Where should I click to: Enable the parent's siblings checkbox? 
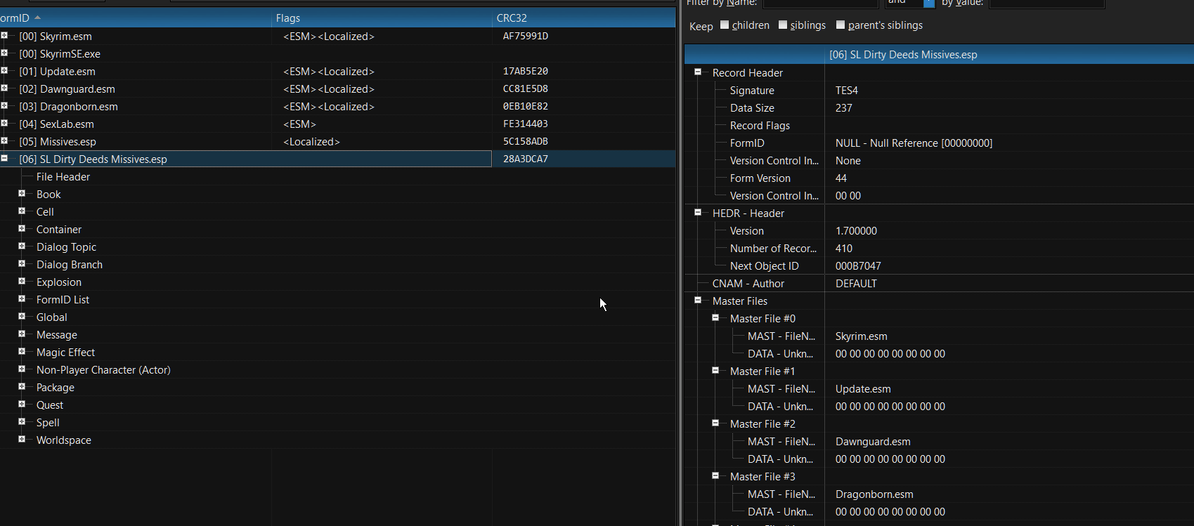pos(841,25)
